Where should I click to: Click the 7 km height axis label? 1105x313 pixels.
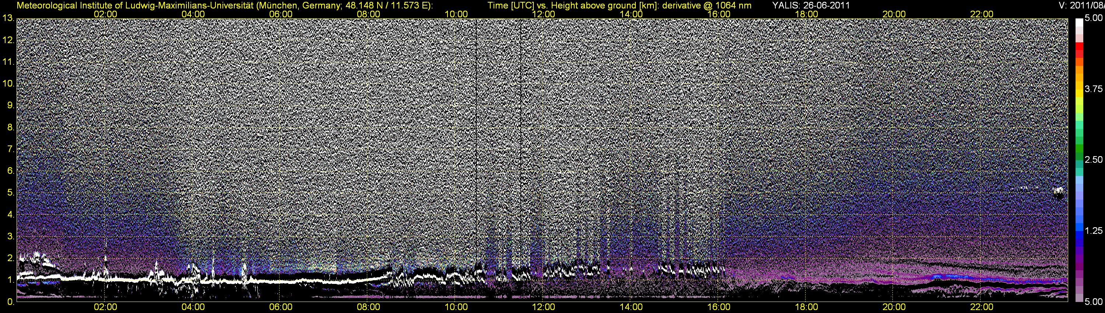pos(10,149)
